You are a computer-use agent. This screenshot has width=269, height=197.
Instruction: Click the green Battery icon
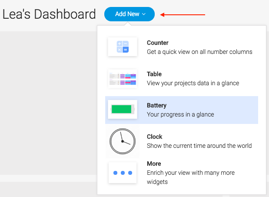[x=123, y=109]
